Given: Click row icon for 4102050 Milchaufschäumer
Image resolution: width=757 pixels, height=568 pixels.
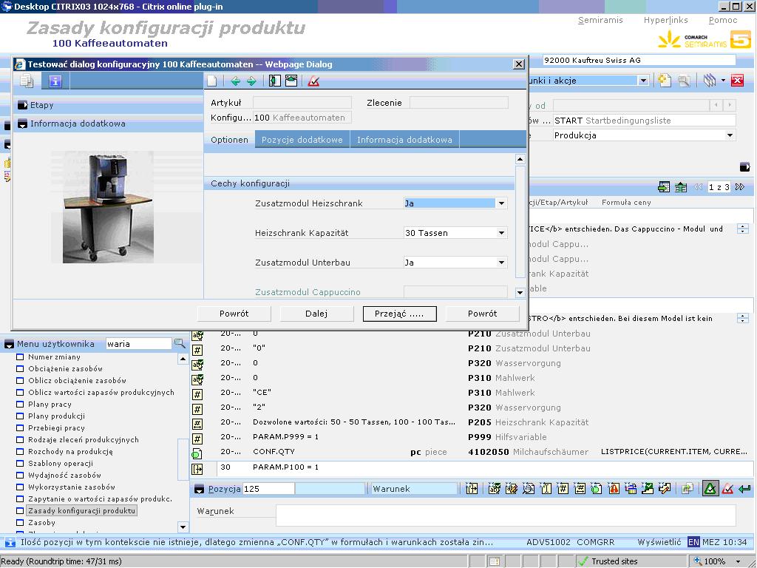Looking at the screenshot, I should point(197,453).
